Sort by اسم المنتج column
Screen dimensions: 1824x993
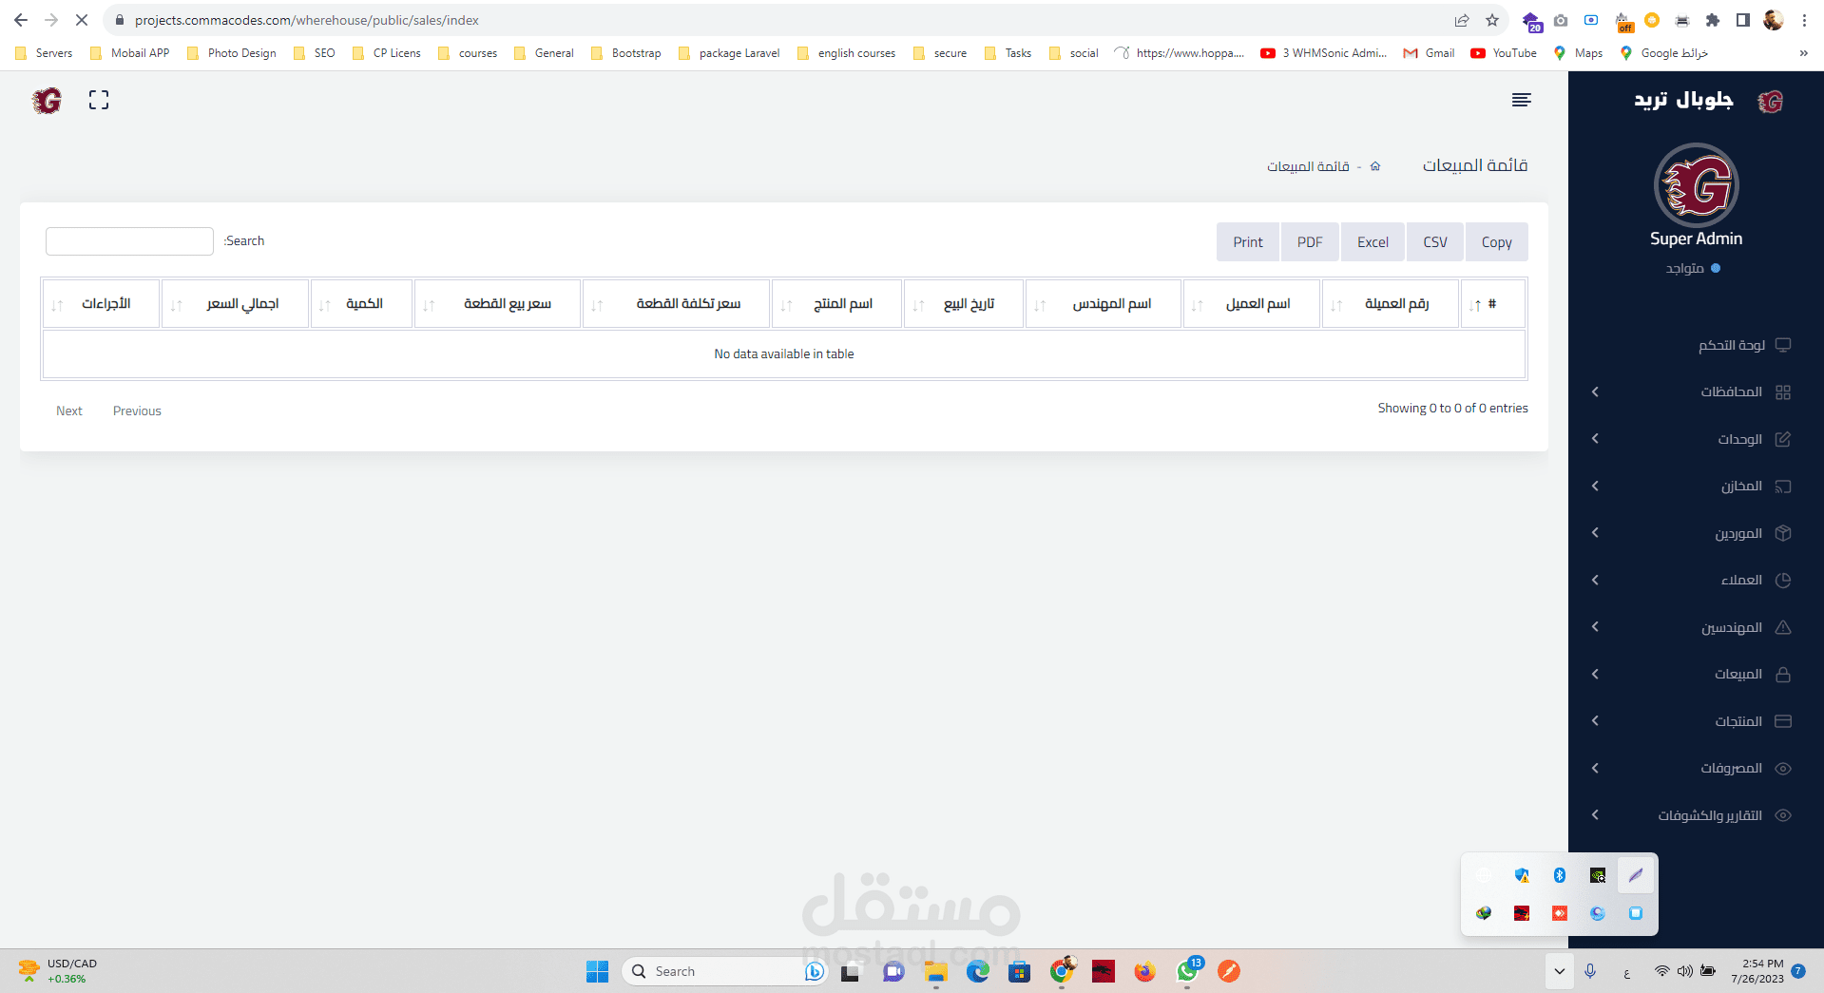point(836,304)
